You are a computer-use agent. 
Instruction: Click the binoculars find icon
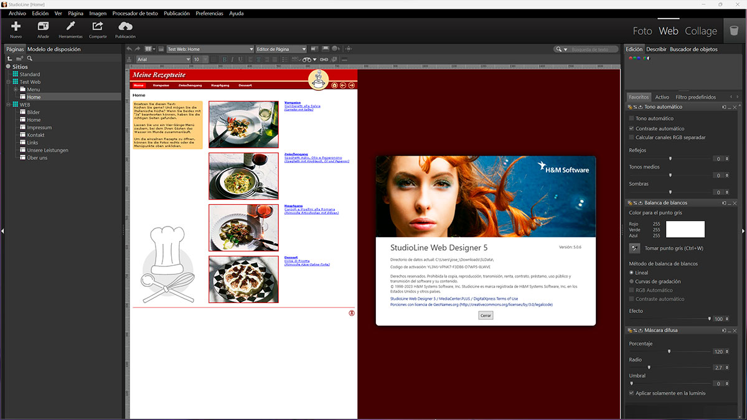pos(307,60)
